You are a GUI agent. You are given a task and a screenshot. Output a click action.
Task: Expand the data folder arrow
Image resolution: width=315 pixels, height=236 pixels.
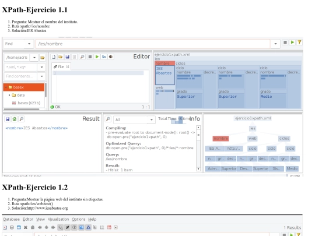9,95
